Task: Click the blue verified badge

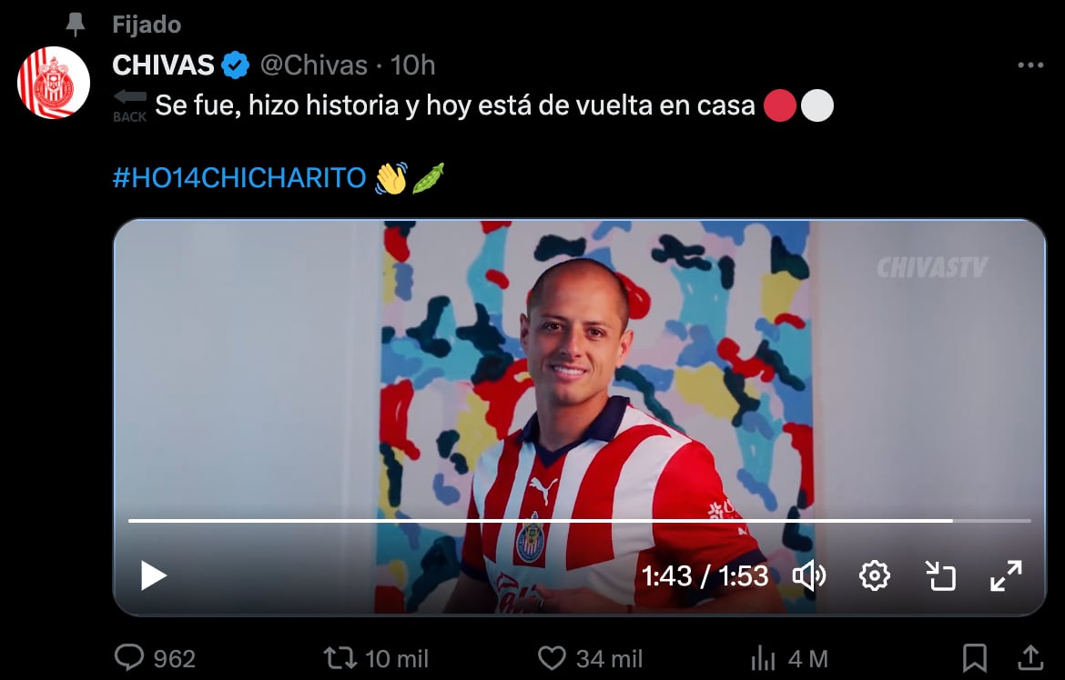Action: [236, 65]
